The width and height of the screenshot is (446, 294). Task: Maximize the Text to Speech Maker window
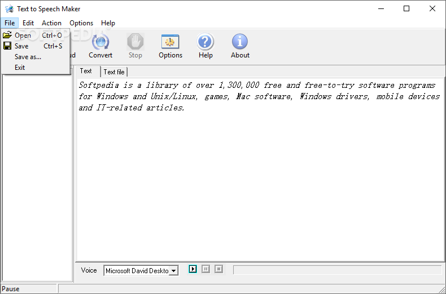[406, 9]
